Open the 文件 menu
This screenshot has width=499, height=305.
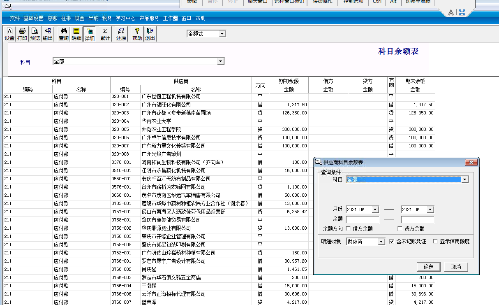point(15,18)
